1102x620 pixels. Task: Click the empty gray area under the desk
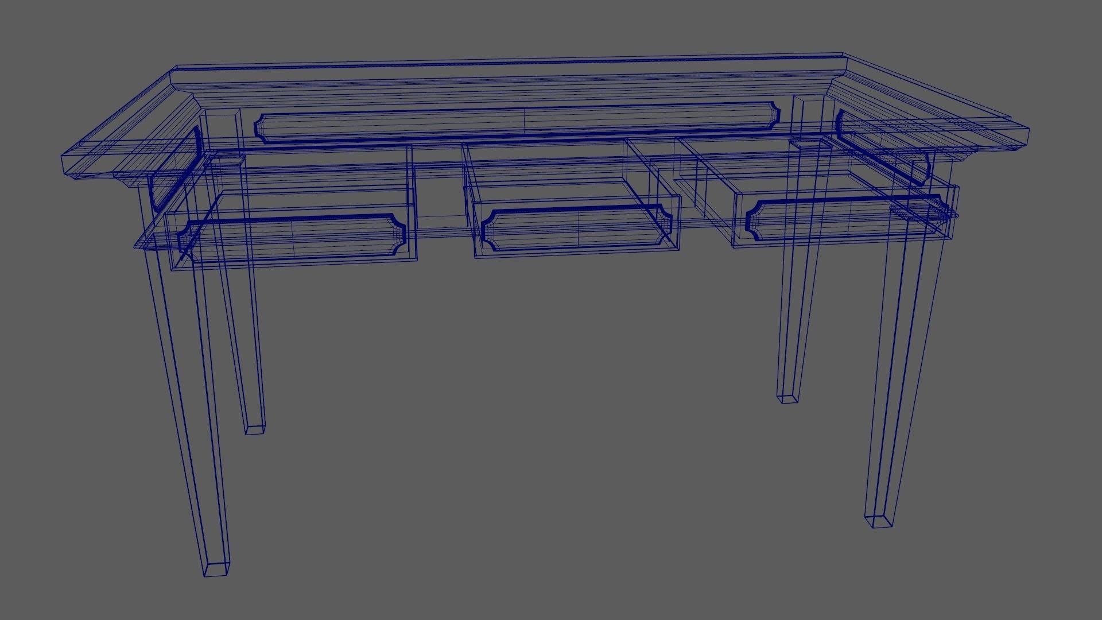point(517,402)
